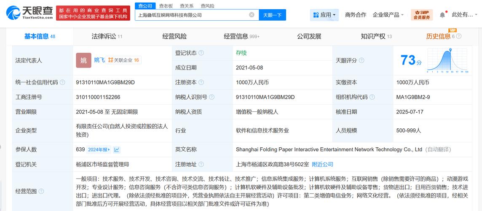
Task: Click the 关联企业 16 badge
Action: pyautogui.click(x=124, y=60)
